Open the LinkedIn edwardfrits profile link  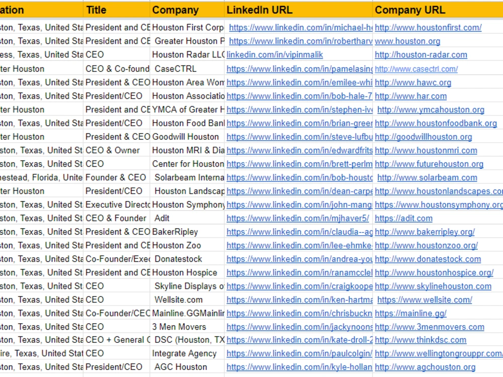tap(299, 150)
